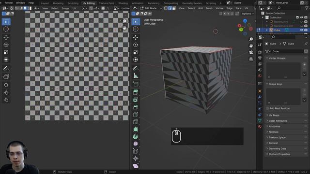
Task: Open Object Data properties green triangle tab
Action: coord(260,120)
